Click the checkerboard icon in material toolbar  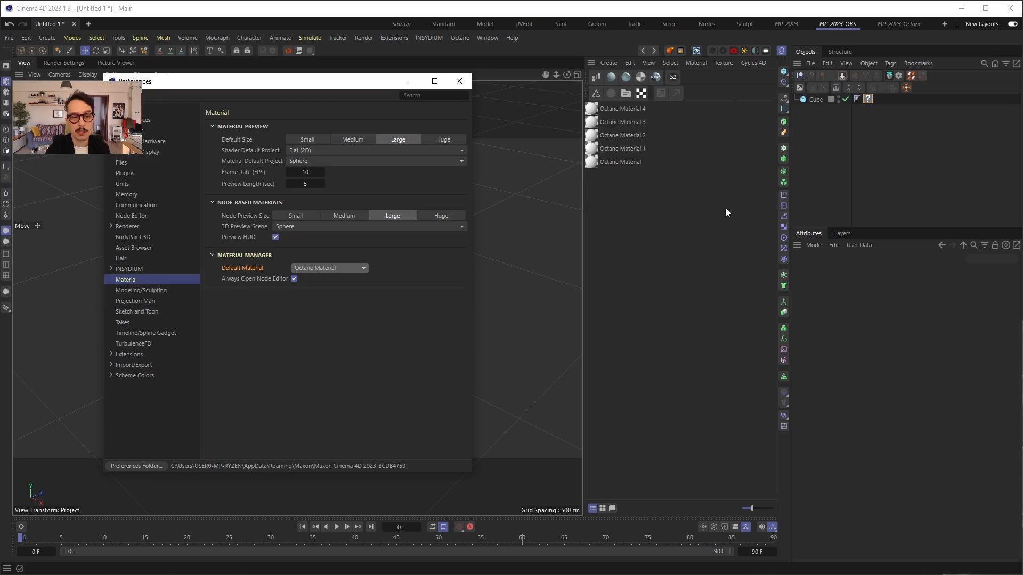[641, 94]
